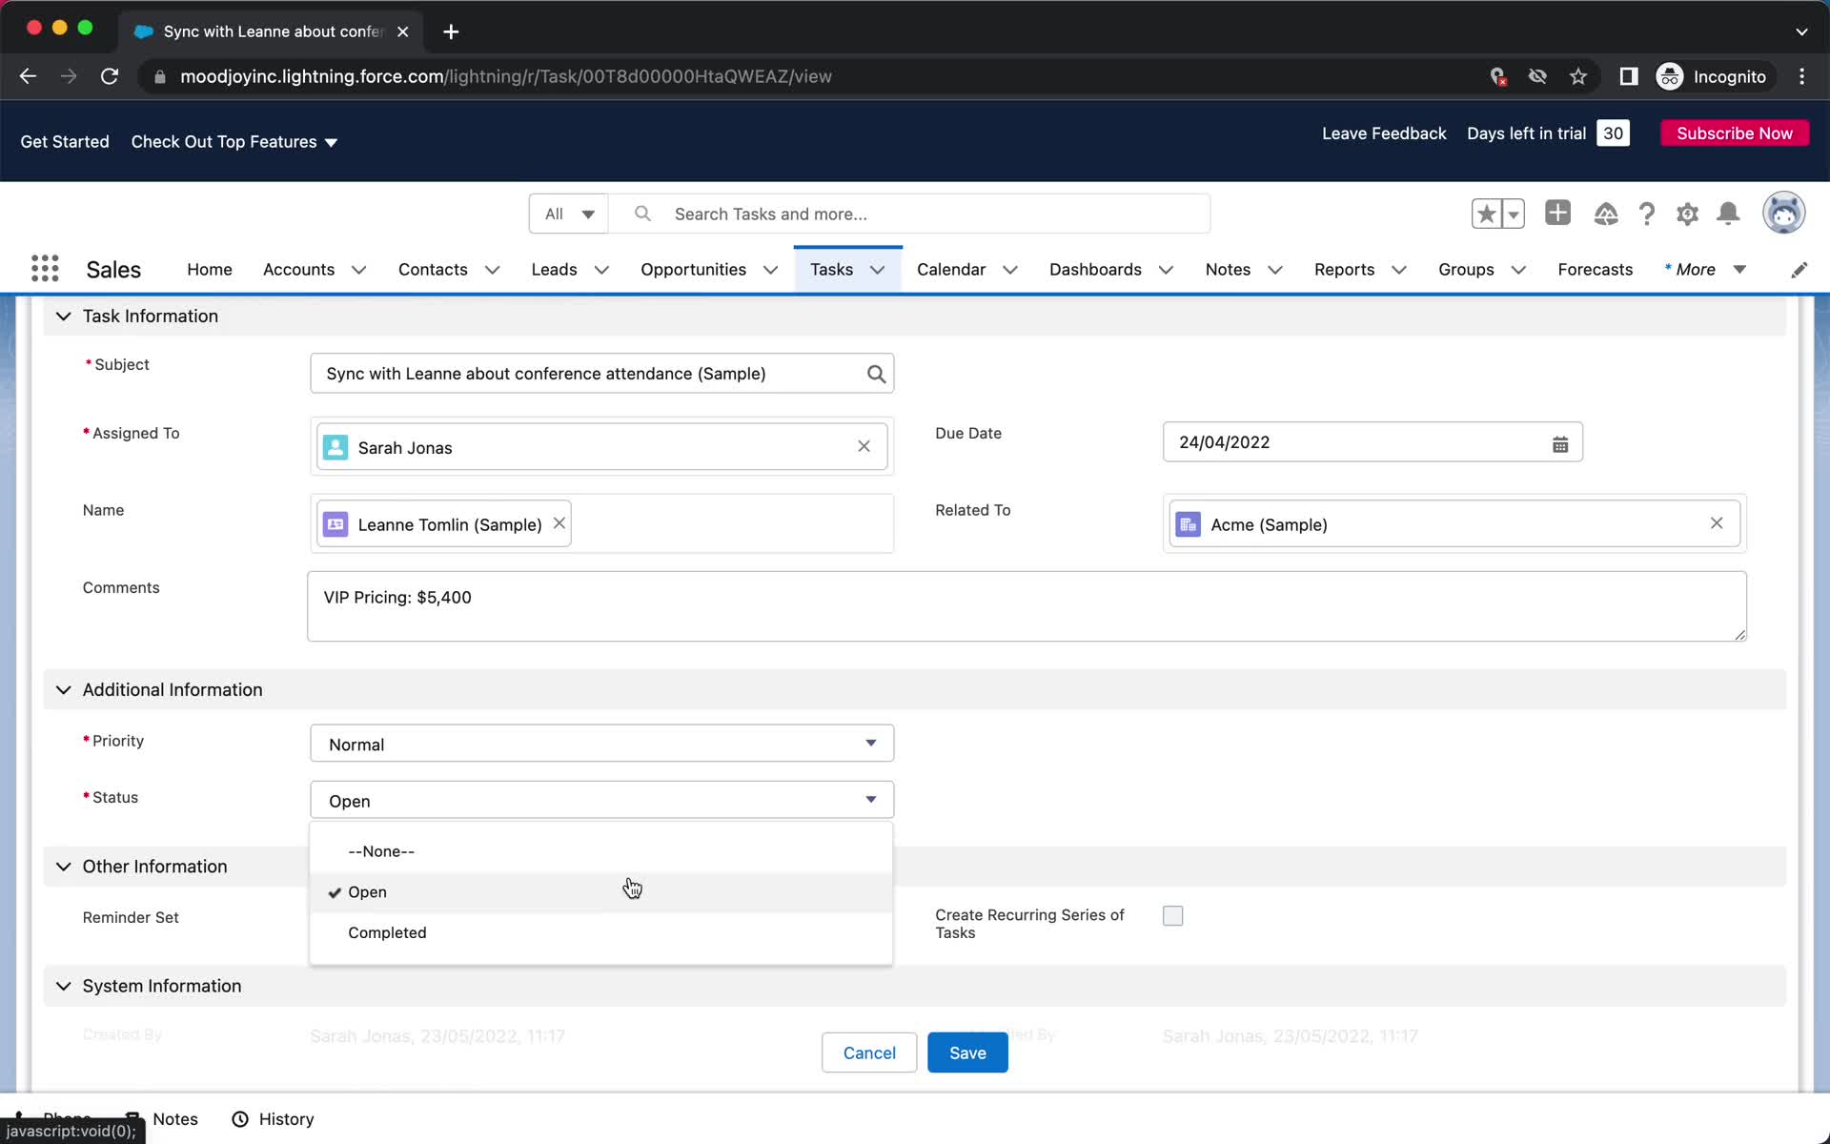Clear Acme (Sample) from Related To
The height and width of the screenshot is (1144, 1830).
click(1717, 523)
